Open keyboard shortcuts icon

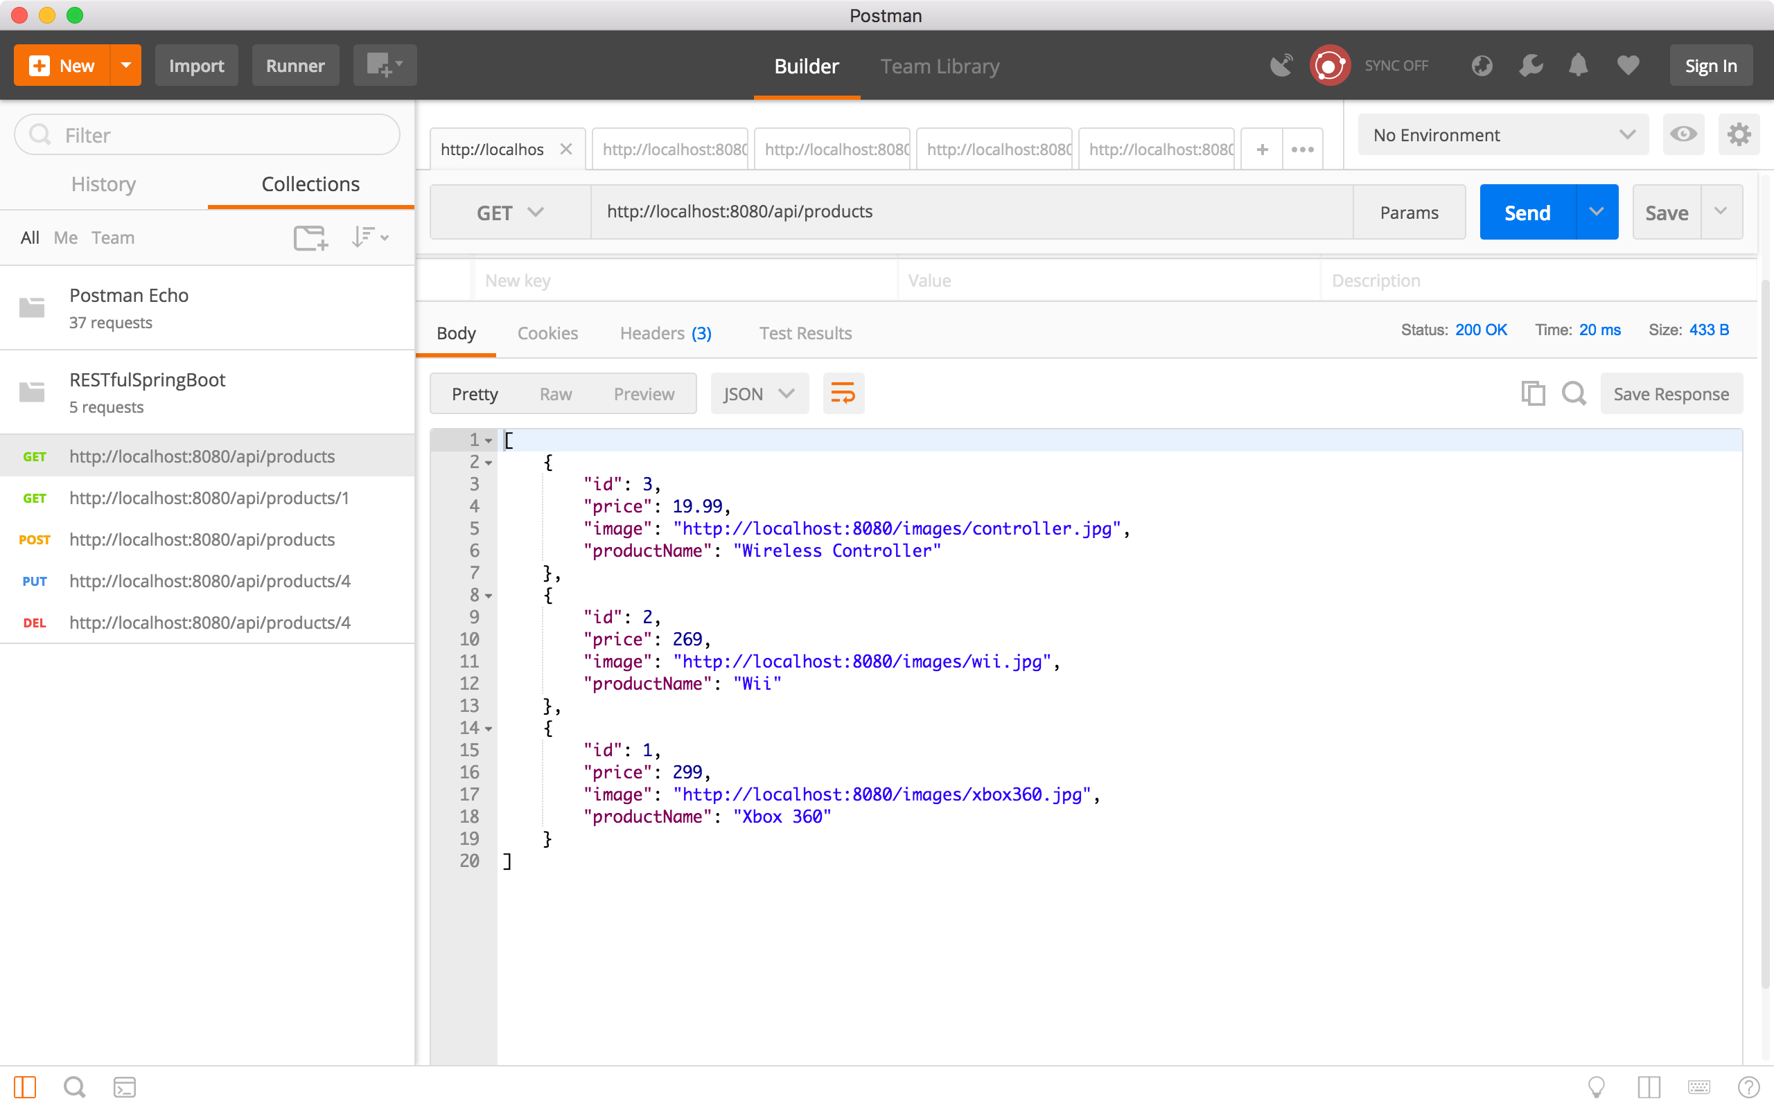pos(1698,1087)
